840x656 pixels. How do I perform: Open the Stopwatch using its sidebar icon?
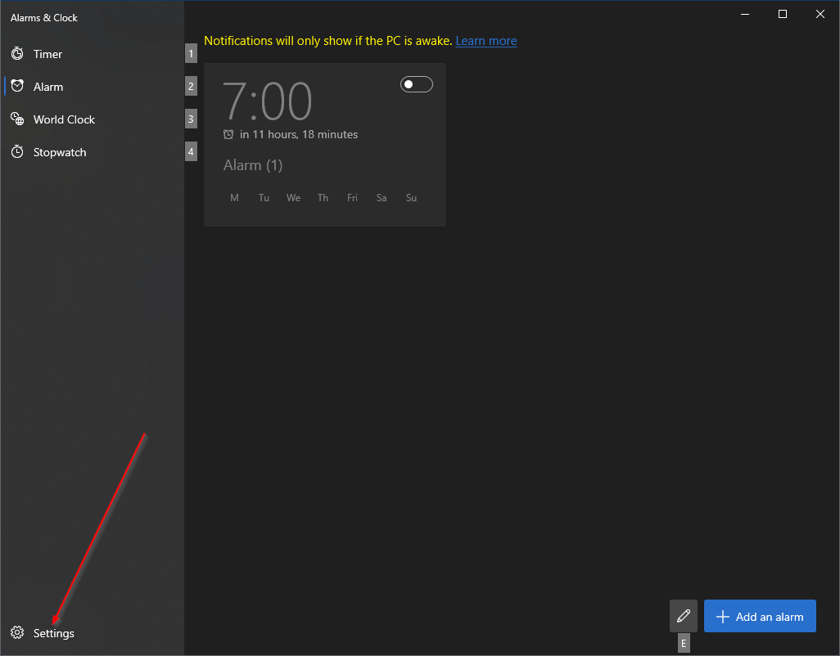coord(17,151)
